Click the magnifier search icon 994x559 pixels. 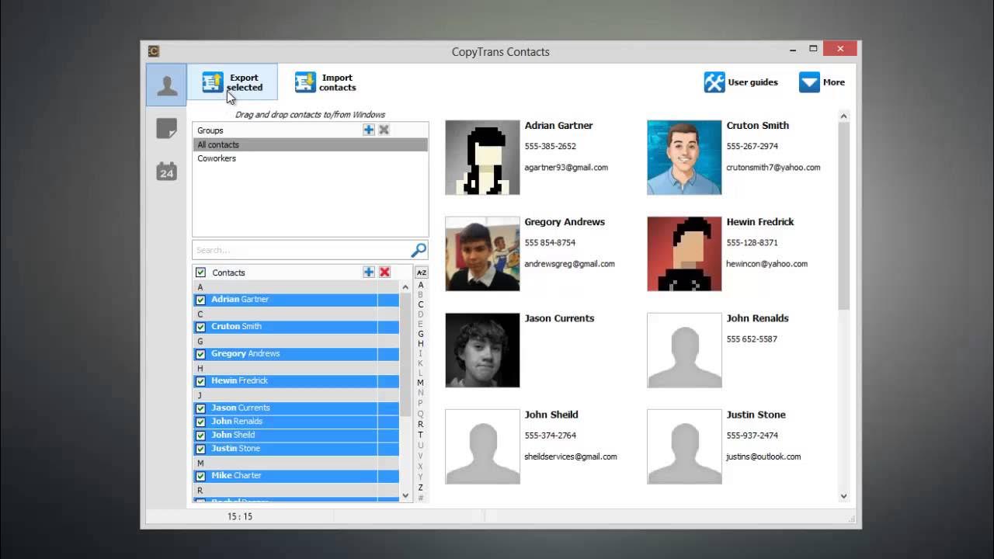pyautogui.click(x=419, y=250)
